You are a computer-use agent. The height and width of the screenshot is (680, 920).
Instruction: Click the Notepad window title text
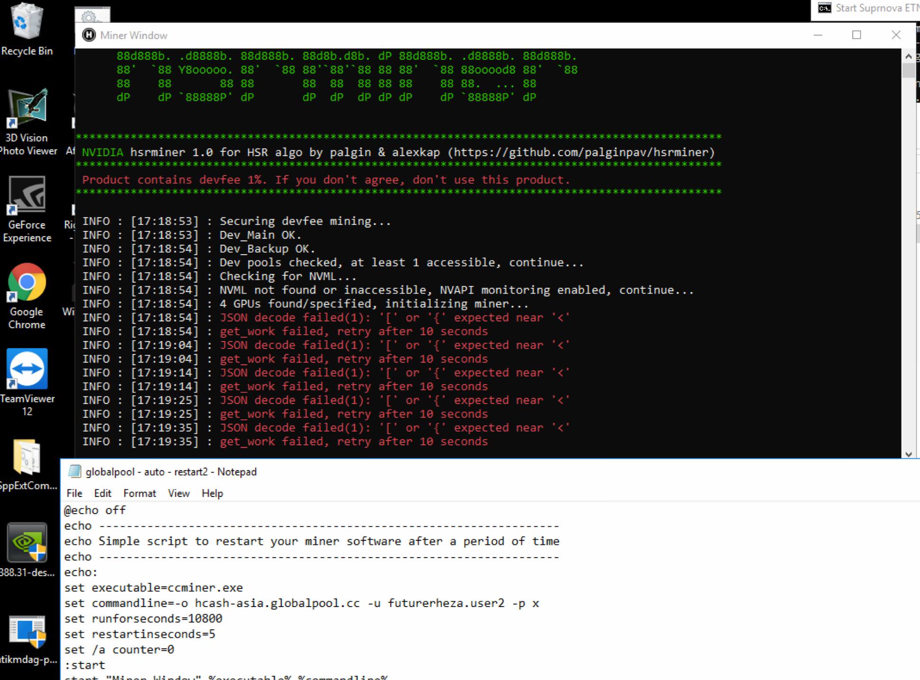click(171, 472)
